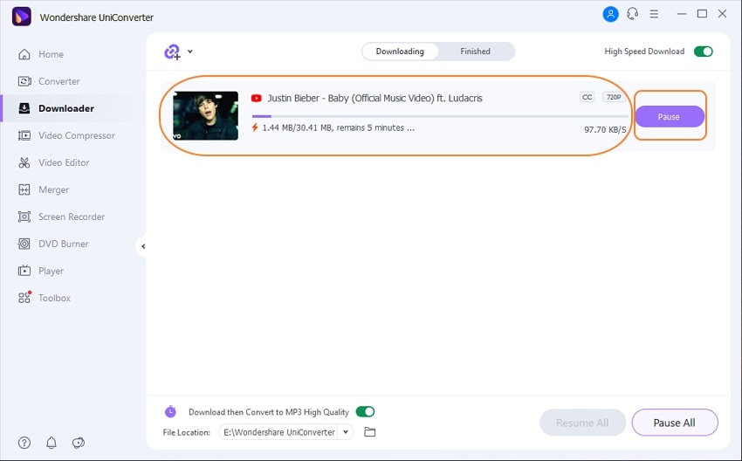742x461 pixels.
Task: Click the Video Editor scissors icon
Action: tap(24, 162)
